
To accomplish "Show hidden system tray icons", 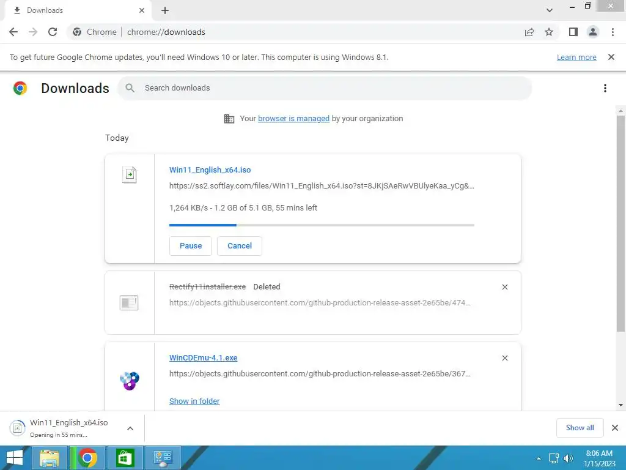I will (539, 458).
